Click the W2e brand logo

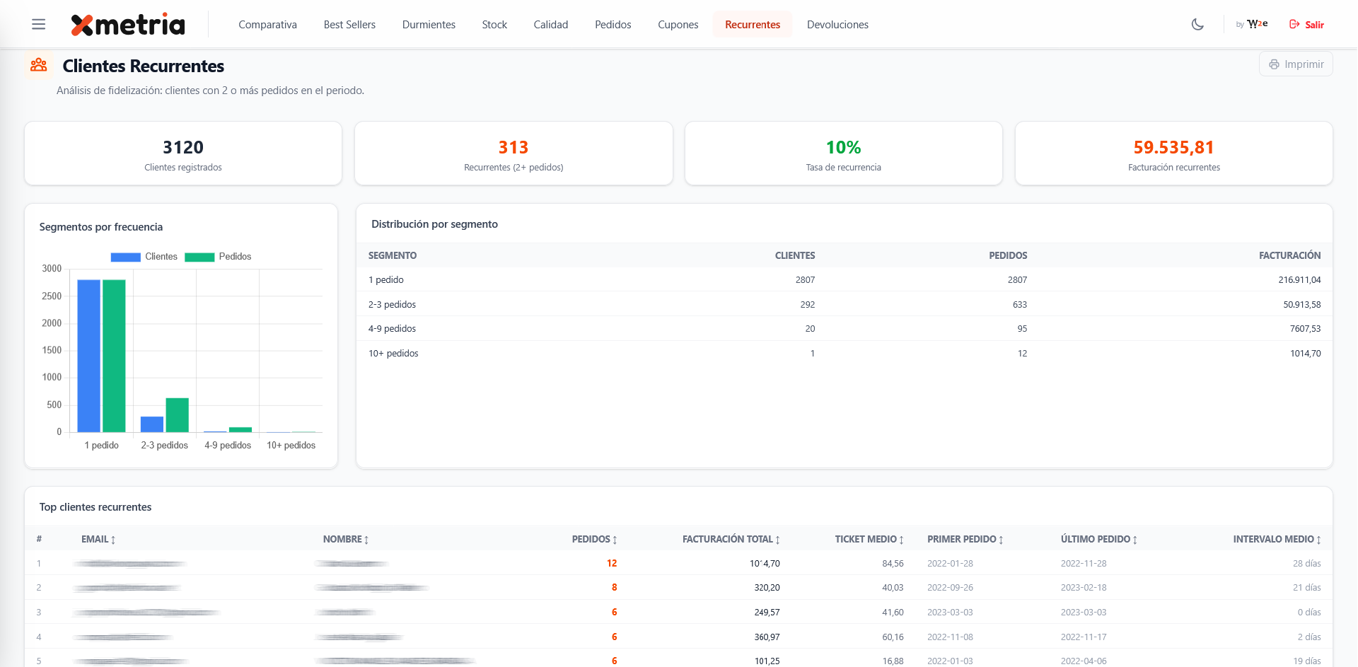tap(1256, 24)
